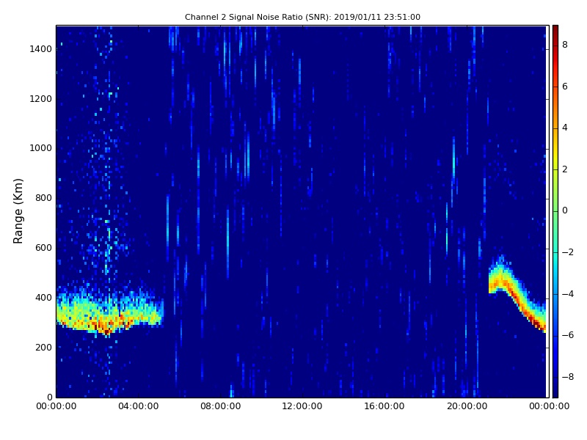Image resolution: width=587 pixels, height=440 pixels.
Task: Click the 800 range tick label
Action: click(43, 198)
